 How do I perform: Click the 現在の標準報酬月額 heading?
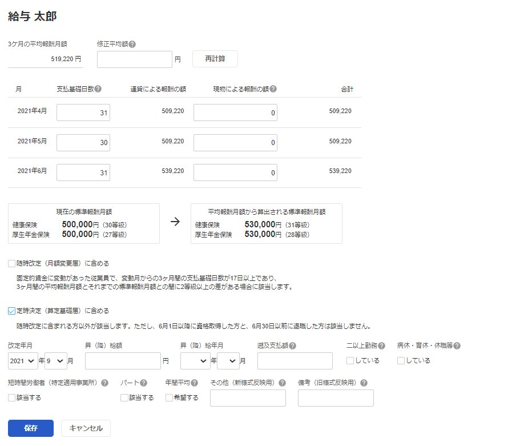[x=84, y=212]
